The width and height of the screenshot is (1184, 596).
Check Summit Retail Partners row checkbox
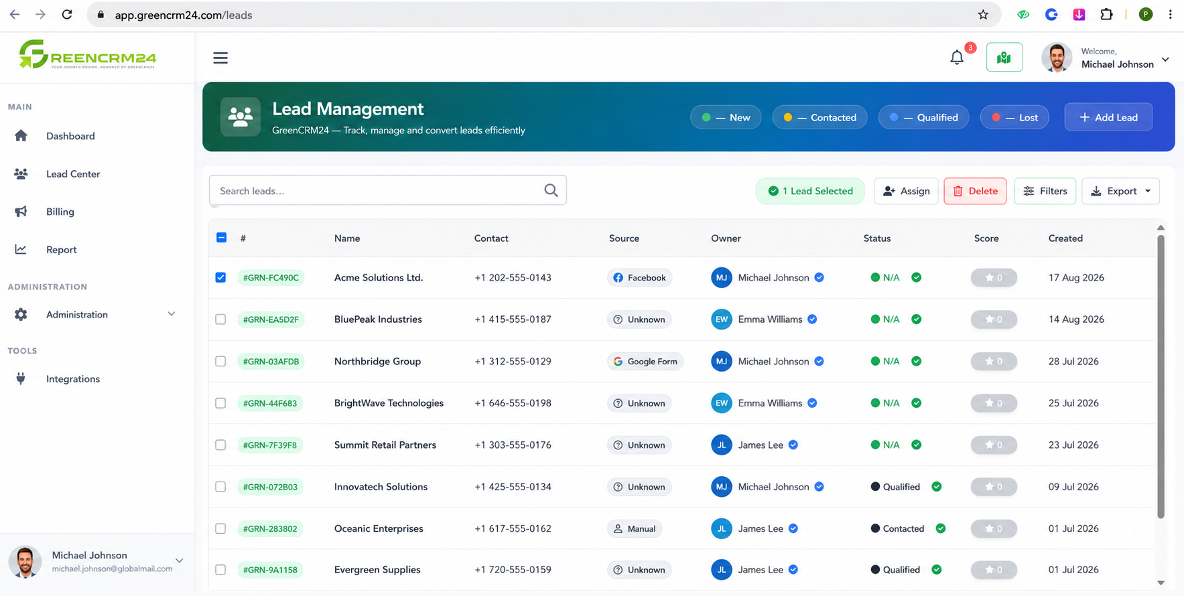tap(220, 445)
